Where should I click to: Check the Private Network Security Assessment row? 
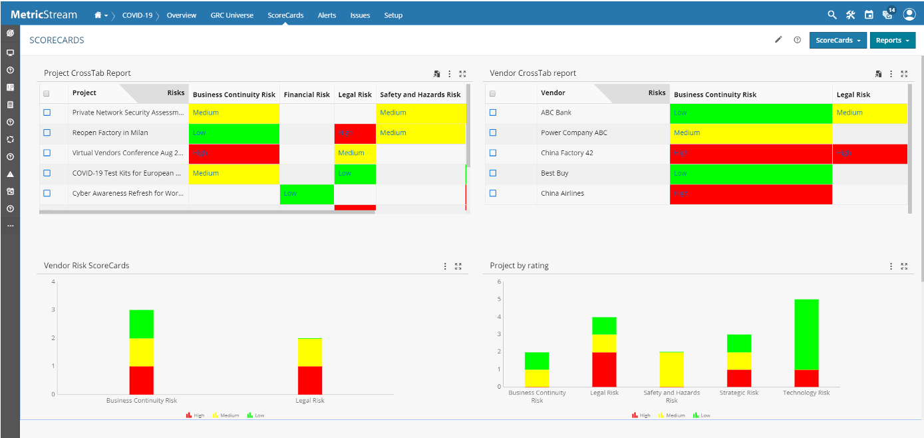tap(47, 112)
